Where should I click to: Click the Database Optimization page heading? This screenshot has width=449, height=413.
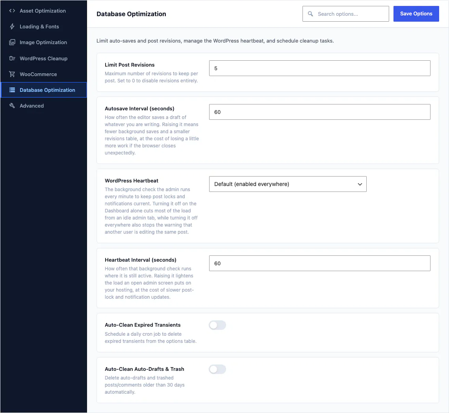pyautogui.click(x=131, y=14)
